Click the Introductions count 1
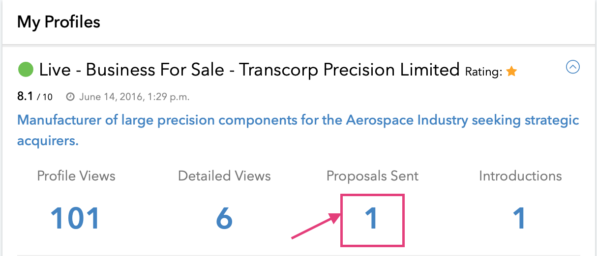597x256 pixels. (520, 218)
